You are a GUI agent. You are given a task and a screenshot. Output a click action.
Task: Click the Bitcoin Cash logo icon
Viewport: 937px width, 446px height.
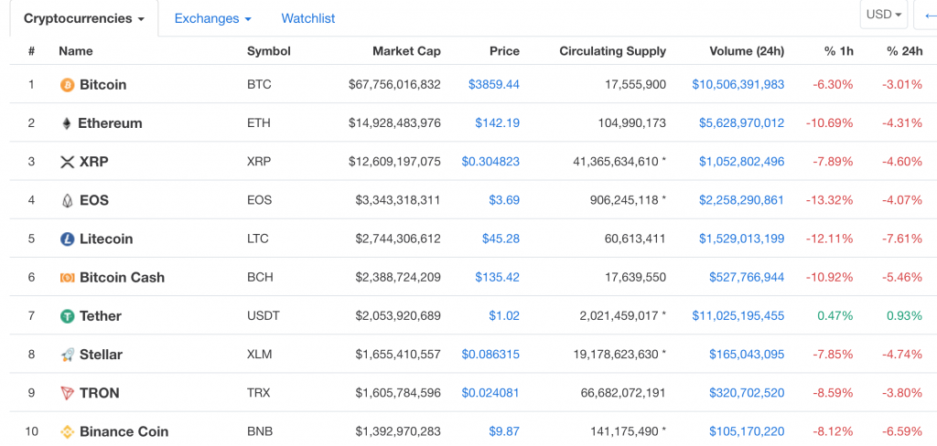click(67, 277)
